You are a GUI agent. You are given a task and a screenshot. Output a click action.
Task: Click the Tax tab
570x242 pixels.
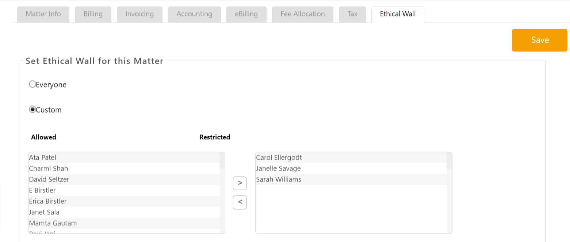click(x=352, y=14)
